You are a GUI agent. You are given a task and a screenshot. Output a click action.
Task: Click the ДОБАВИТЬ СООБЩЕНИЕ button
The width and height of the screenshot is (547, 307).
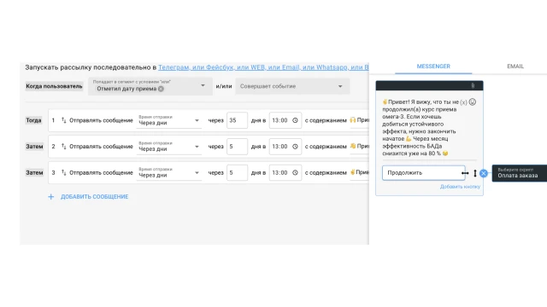(x=94, y=197)
